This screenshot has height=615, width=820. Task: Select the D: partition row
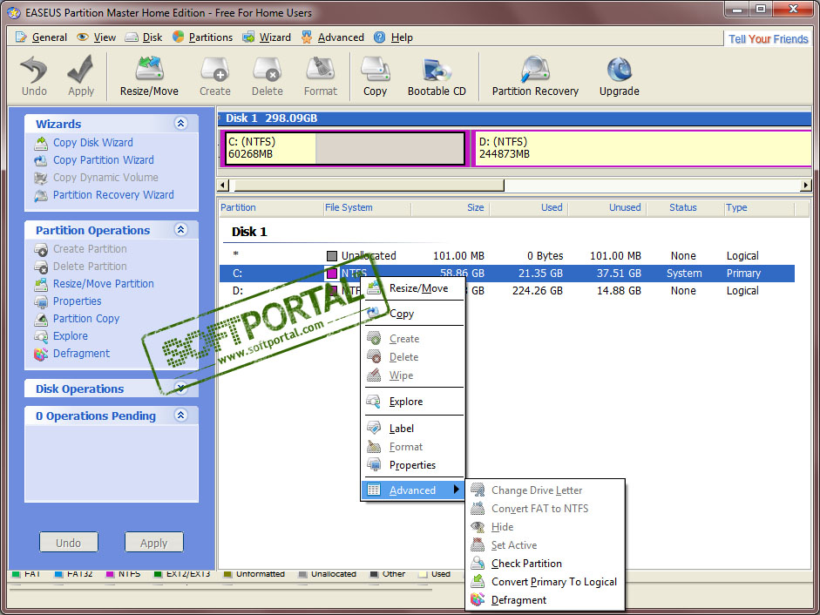pyautogui.click(x=507, y=291)
